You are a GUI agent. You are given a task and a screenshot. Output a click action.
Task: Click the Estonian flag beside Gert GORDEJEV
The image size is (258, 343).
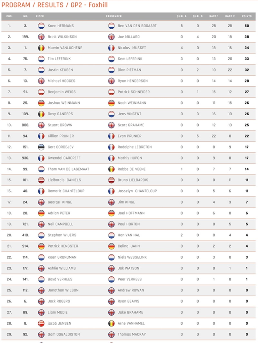tap(41, 147)
